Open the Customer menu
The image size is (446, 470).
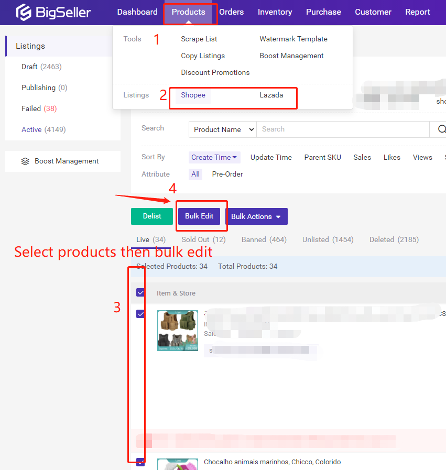click(373, 12)
